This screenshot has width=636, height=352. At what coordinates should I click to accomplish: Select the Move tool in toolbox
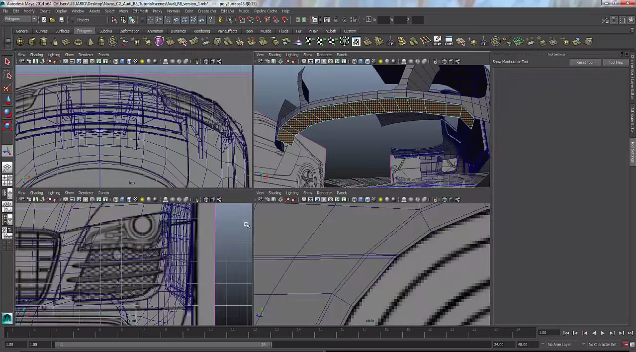pos(7,100)
